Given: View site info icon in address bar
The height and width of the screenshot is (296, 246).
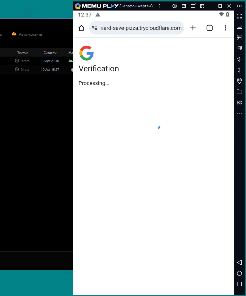Looking at the screenshot, I should coord(95,28).
